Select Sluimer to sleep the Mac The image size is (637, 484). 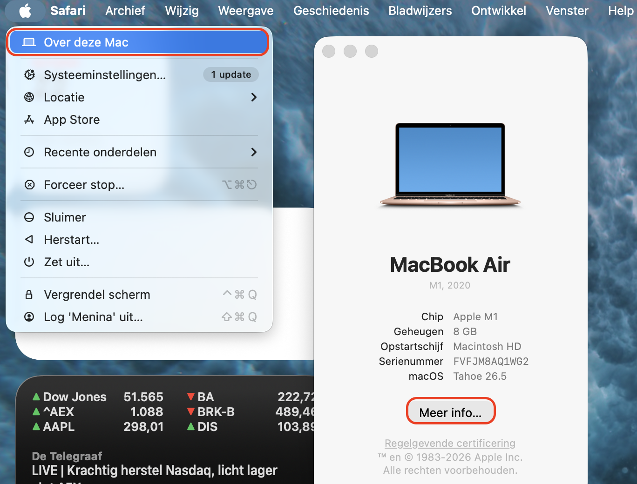(x=139, y=217)
